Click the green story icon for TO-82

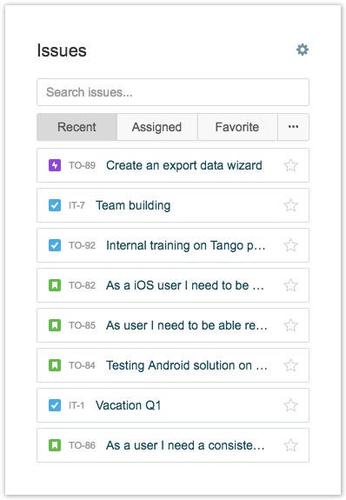[55, 285]
